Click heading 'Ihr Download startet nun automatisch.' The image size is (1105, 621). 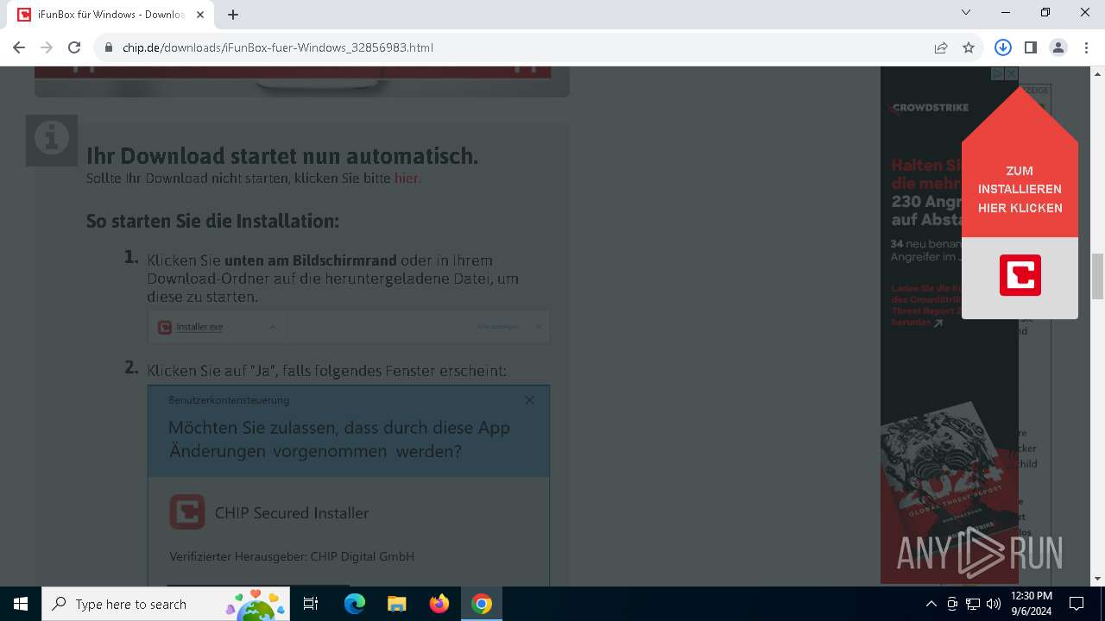282,156
